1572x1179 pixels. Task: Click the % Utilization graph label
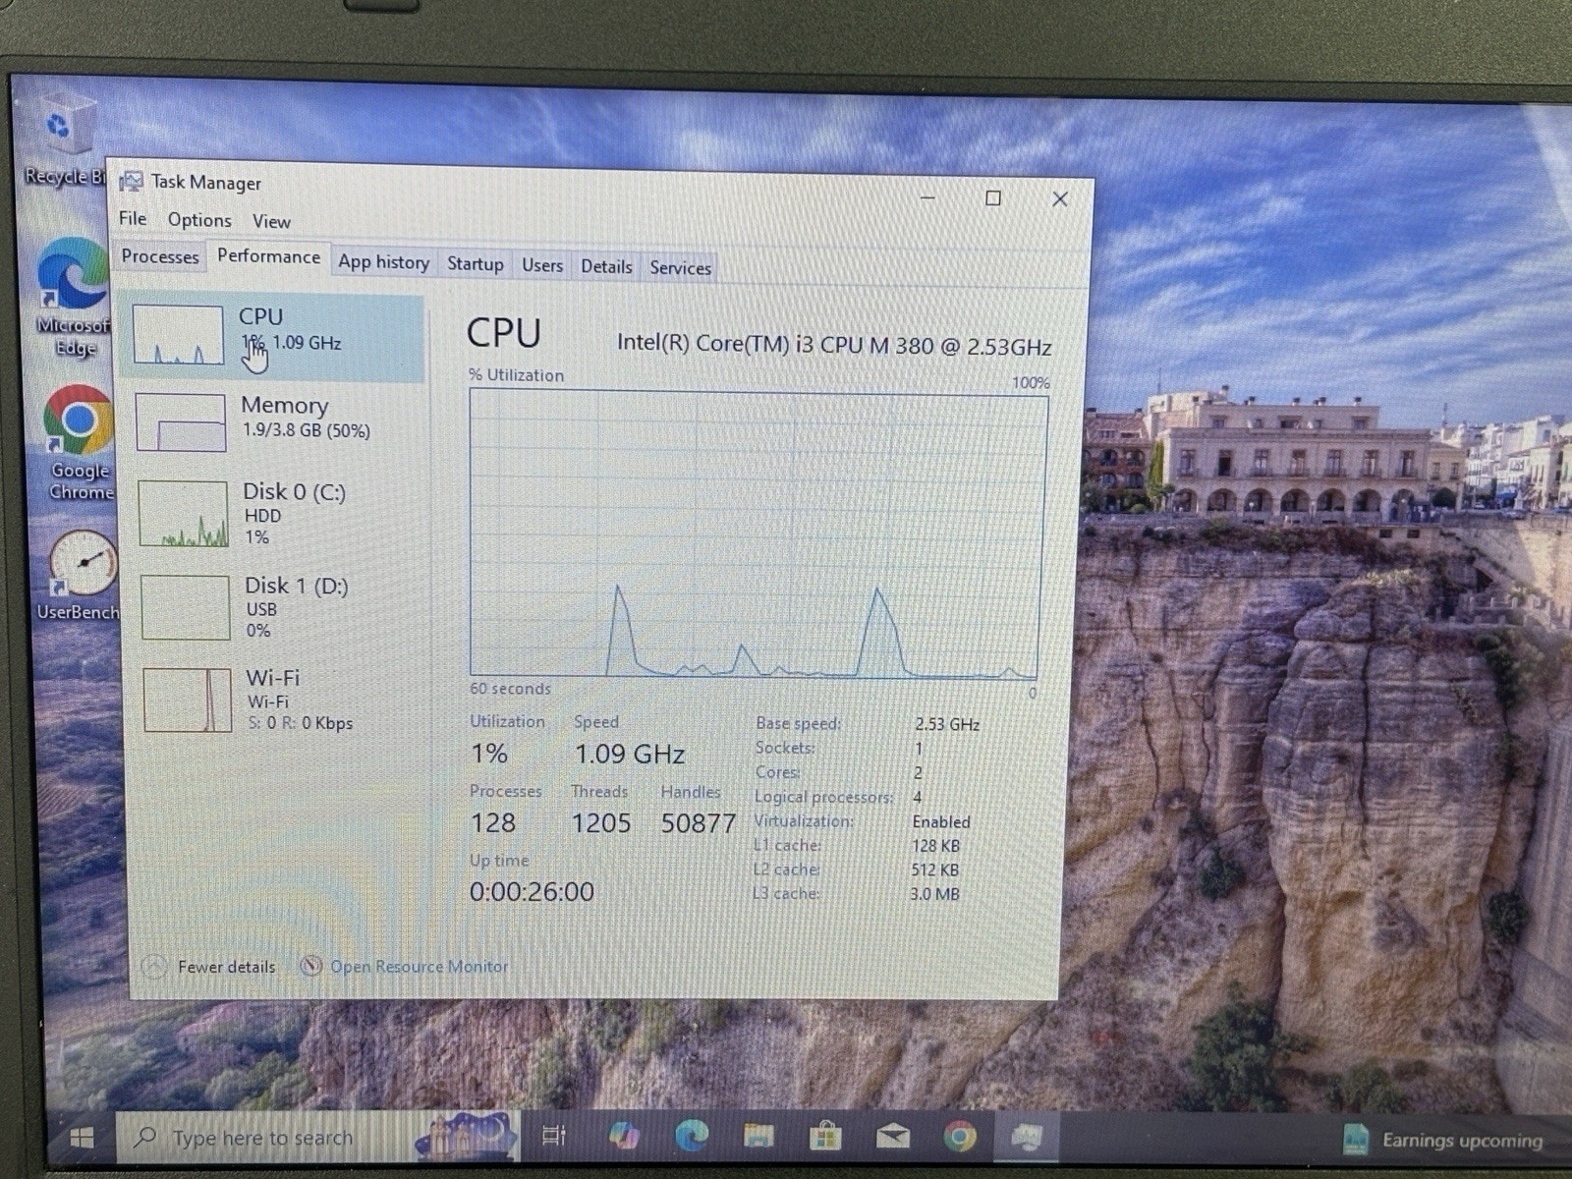517,375
